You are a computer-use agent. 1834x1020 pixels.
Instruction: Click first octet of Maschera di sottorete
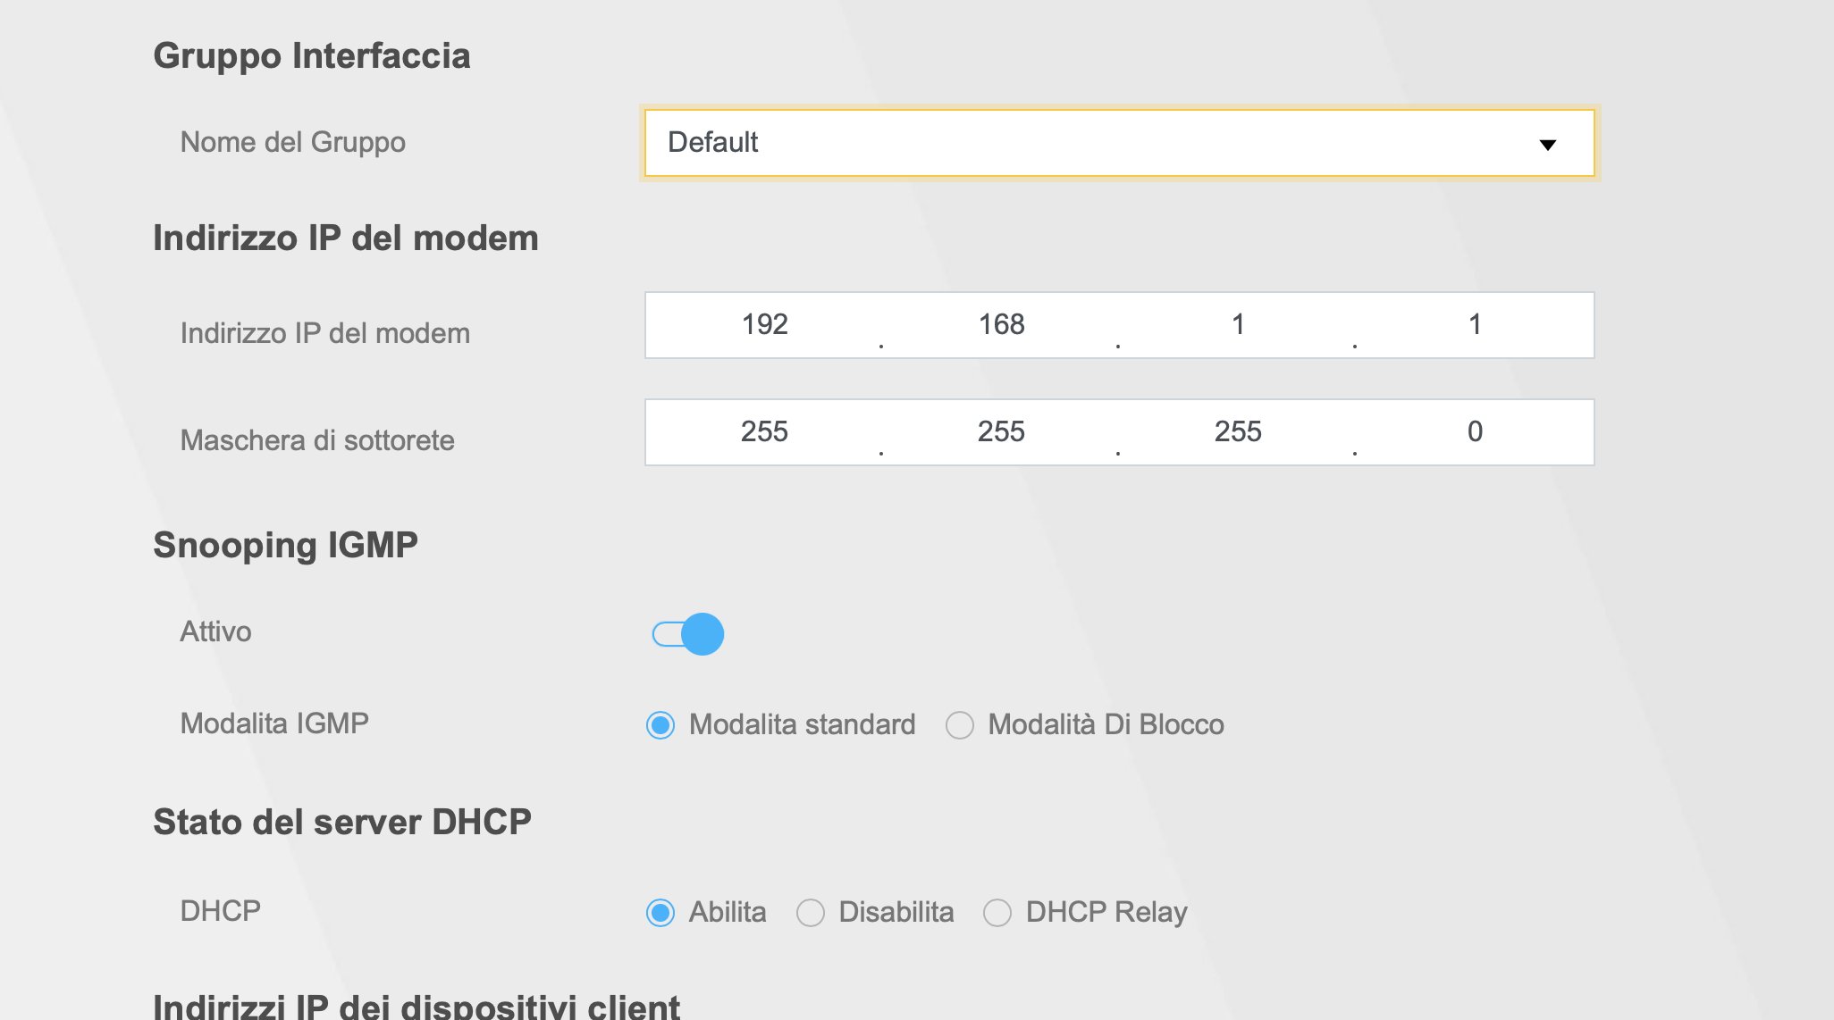point(764,432)
